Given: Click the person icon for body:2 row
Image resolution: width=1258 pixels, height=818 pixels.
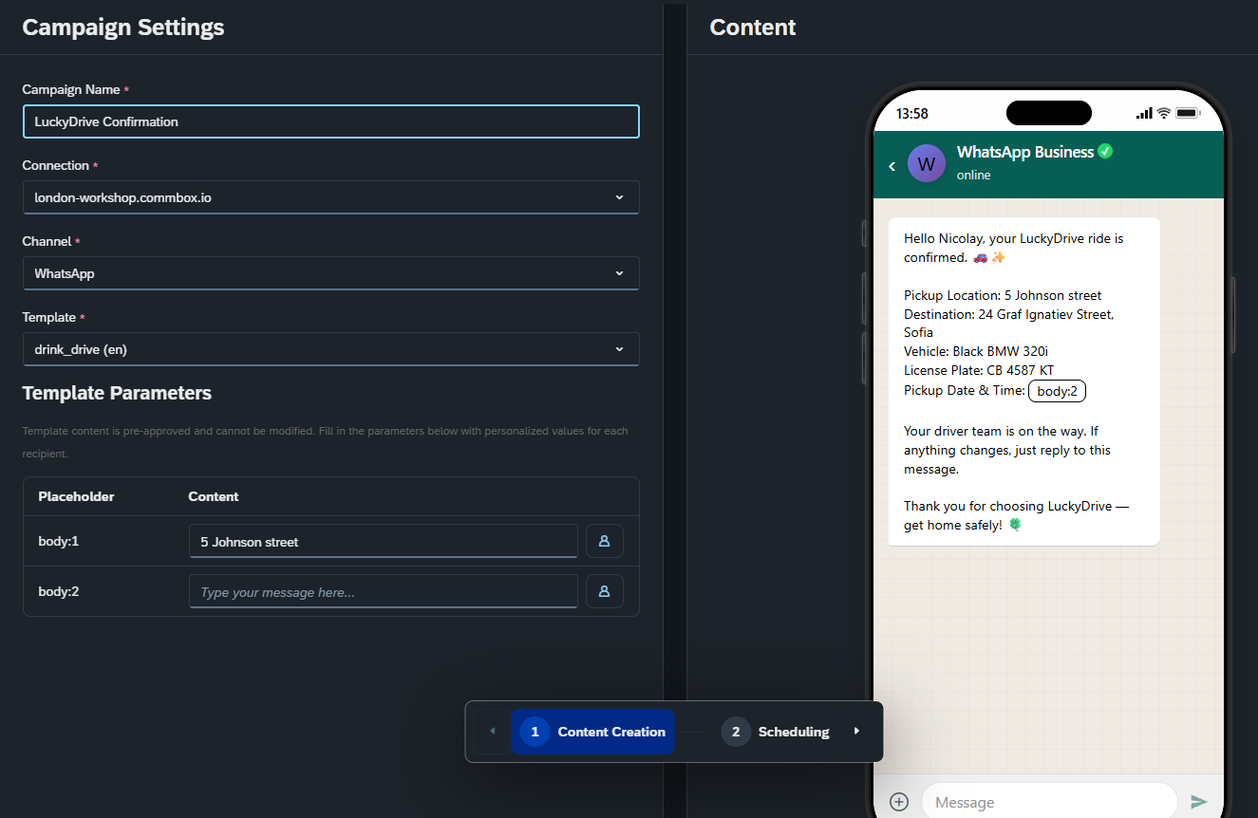Looking at the screenshot, I should (x=604, y=591).
